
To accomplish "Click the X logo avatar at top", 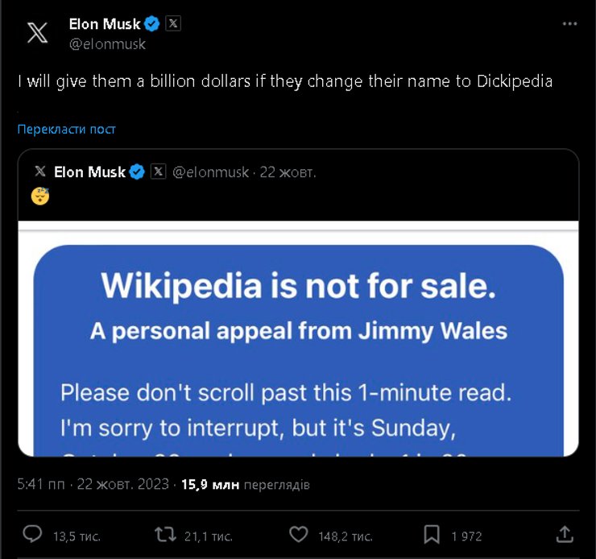I will (x=36, y=33).
